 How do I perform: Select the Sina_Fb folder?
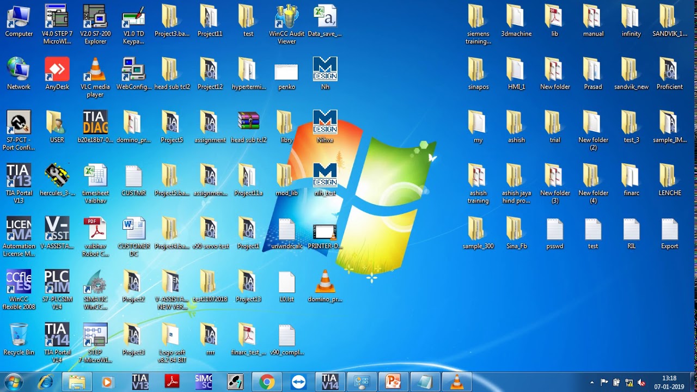pyautogui.click(x=516, y=233)
